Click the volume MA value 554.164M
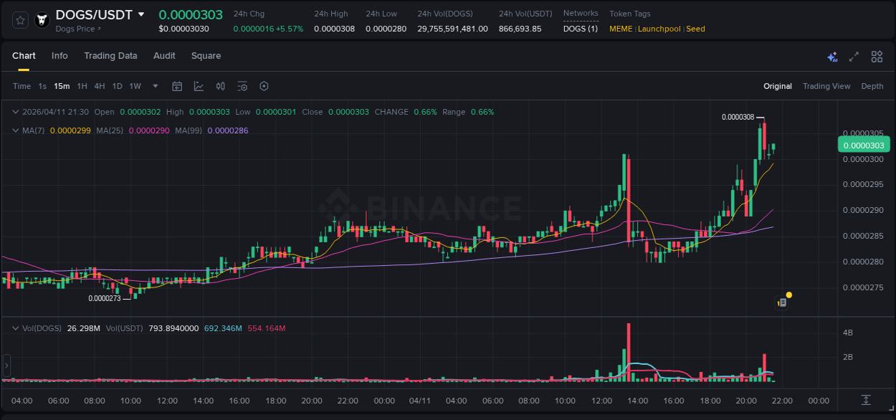 click(267, 328)
